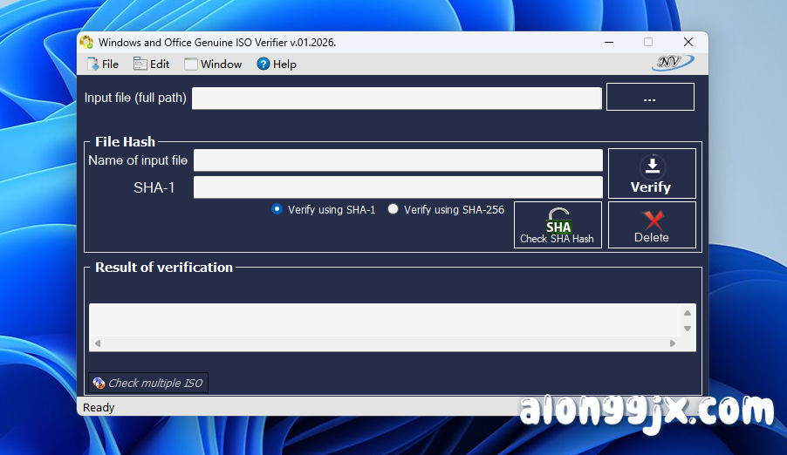Click the app icon in title bar
Viewport: 787px width, 455px height.
point(86,42)
